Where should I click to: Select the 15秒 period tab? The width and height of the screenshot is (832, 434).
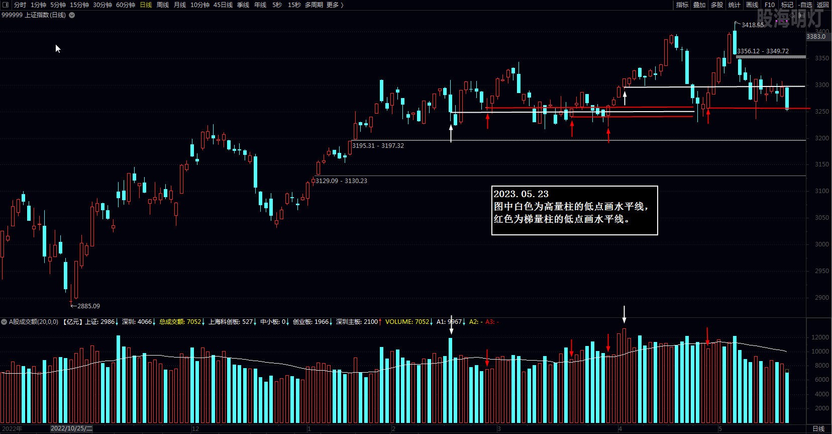(x=294, y=5)
